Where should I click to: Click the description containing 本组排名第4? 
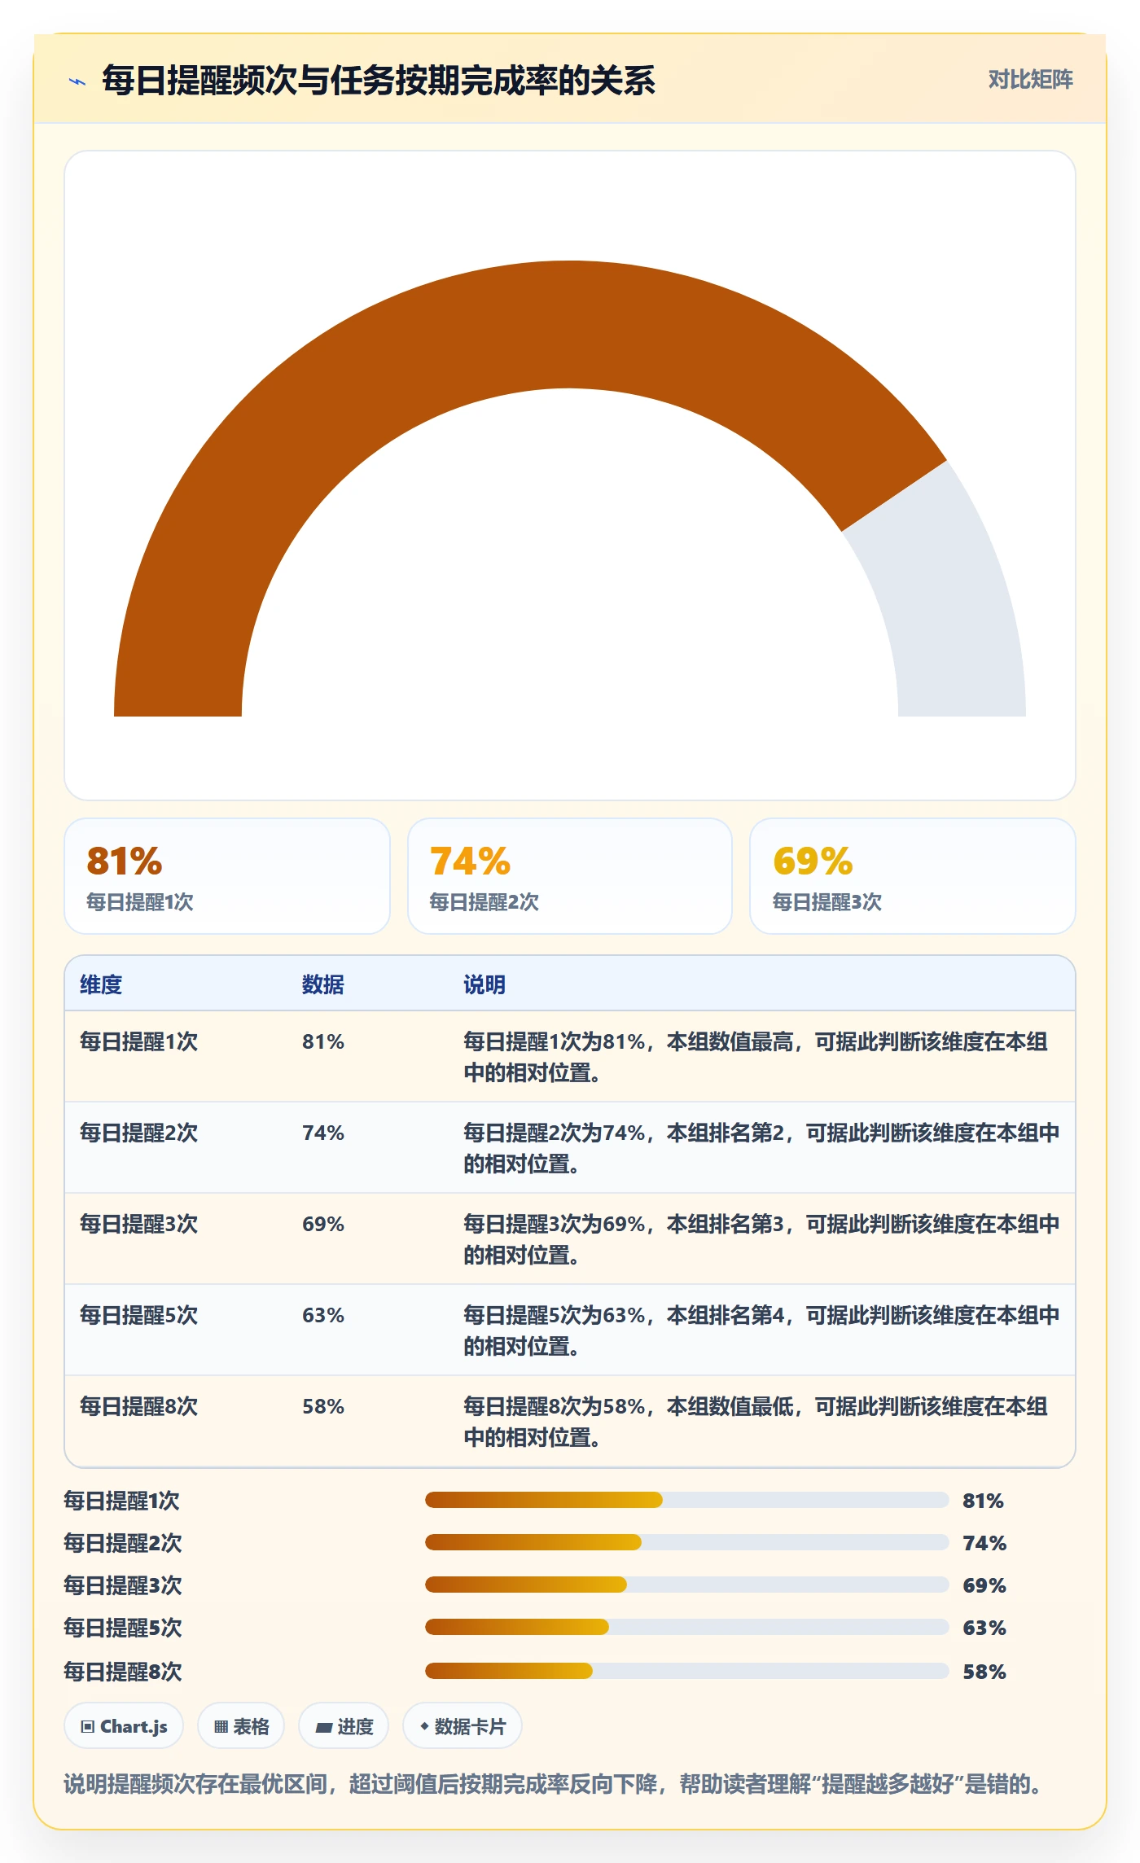click(761, 1330)
